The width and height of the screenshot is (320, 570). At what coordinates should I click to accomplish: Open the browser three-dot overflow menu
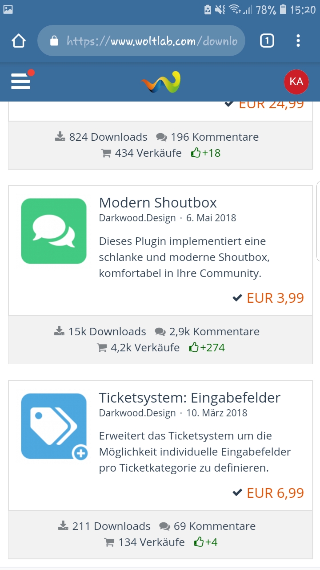click(x=298, y=41)
